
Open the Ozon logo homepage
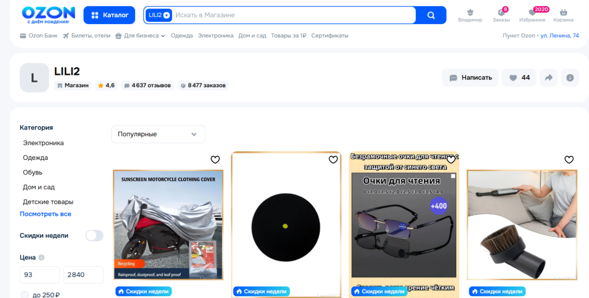pos(48,15)
